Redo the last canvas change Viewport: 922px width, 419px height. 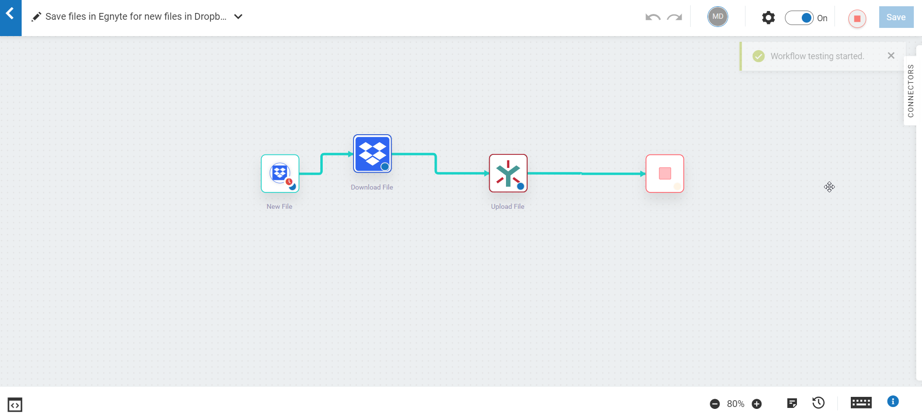(x=675, y=17)
